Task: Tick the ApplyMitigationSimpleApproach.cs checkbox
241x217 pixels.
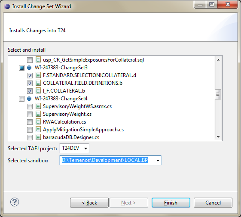Action: point(30,130)
